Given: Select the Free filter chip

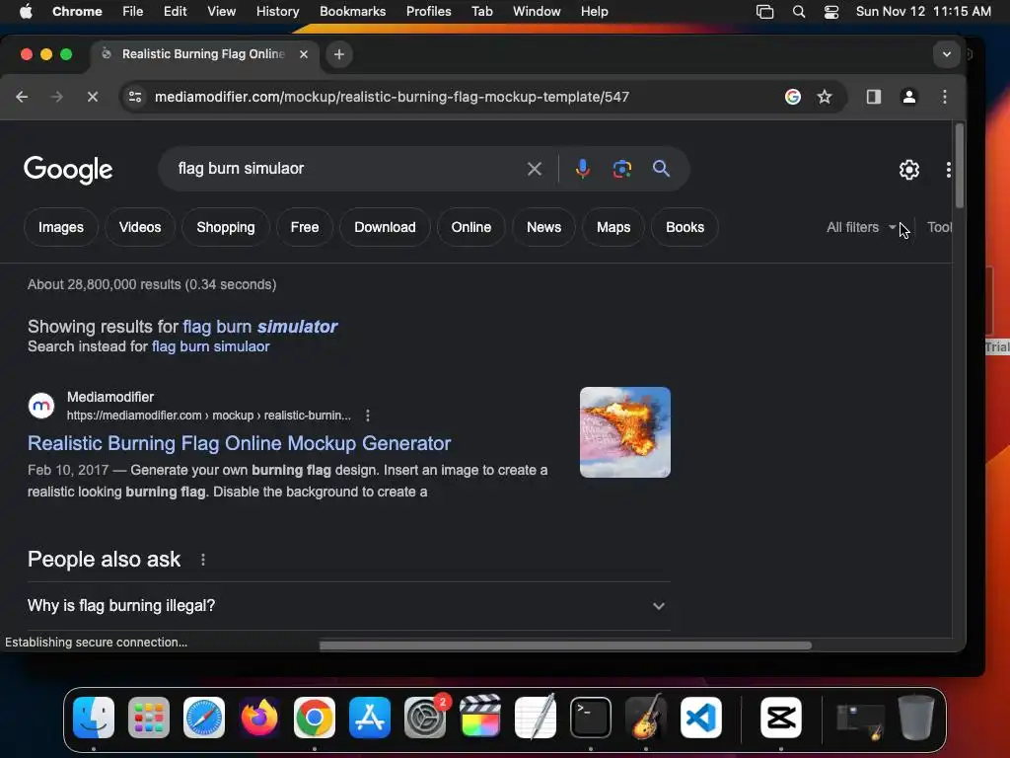Looking at the screenshot, I should (305, 227).
